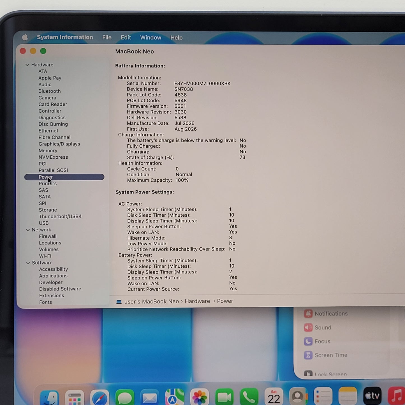Open Screen Time in System Settings window

[x=331, y=355]
